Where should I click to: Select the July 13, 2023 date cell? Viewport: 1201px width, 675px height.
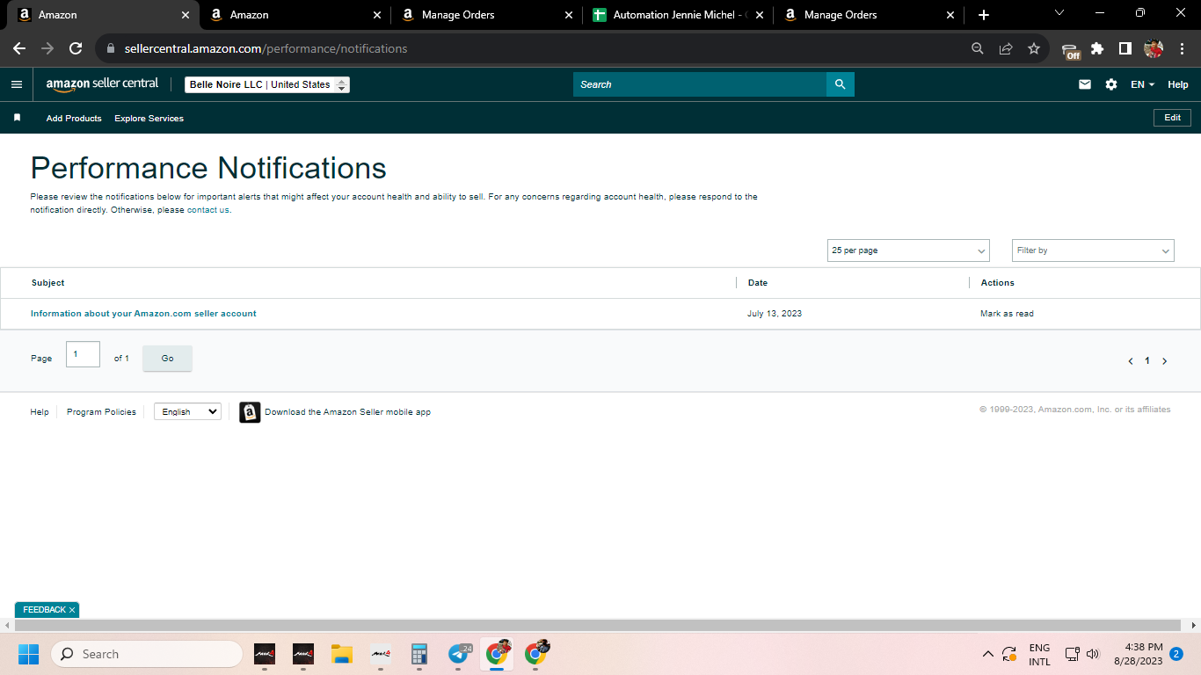click(775, 314)
